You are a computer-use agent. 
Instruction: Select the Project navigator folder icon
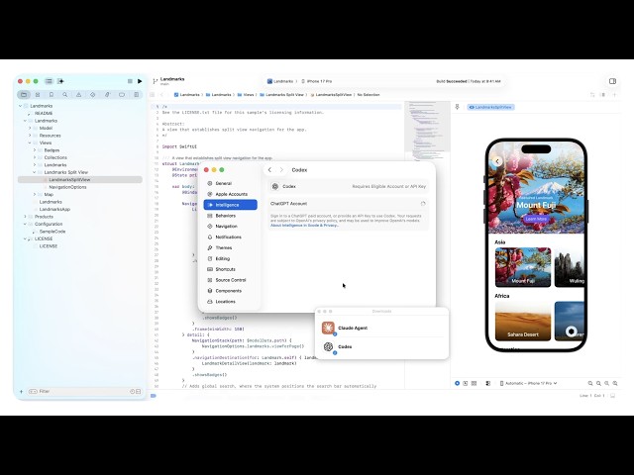point(24,95)
